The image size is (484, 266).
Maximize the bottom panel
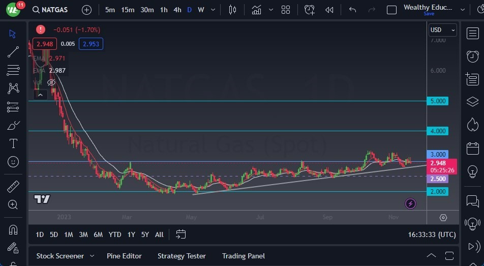(x=449, y=255)
